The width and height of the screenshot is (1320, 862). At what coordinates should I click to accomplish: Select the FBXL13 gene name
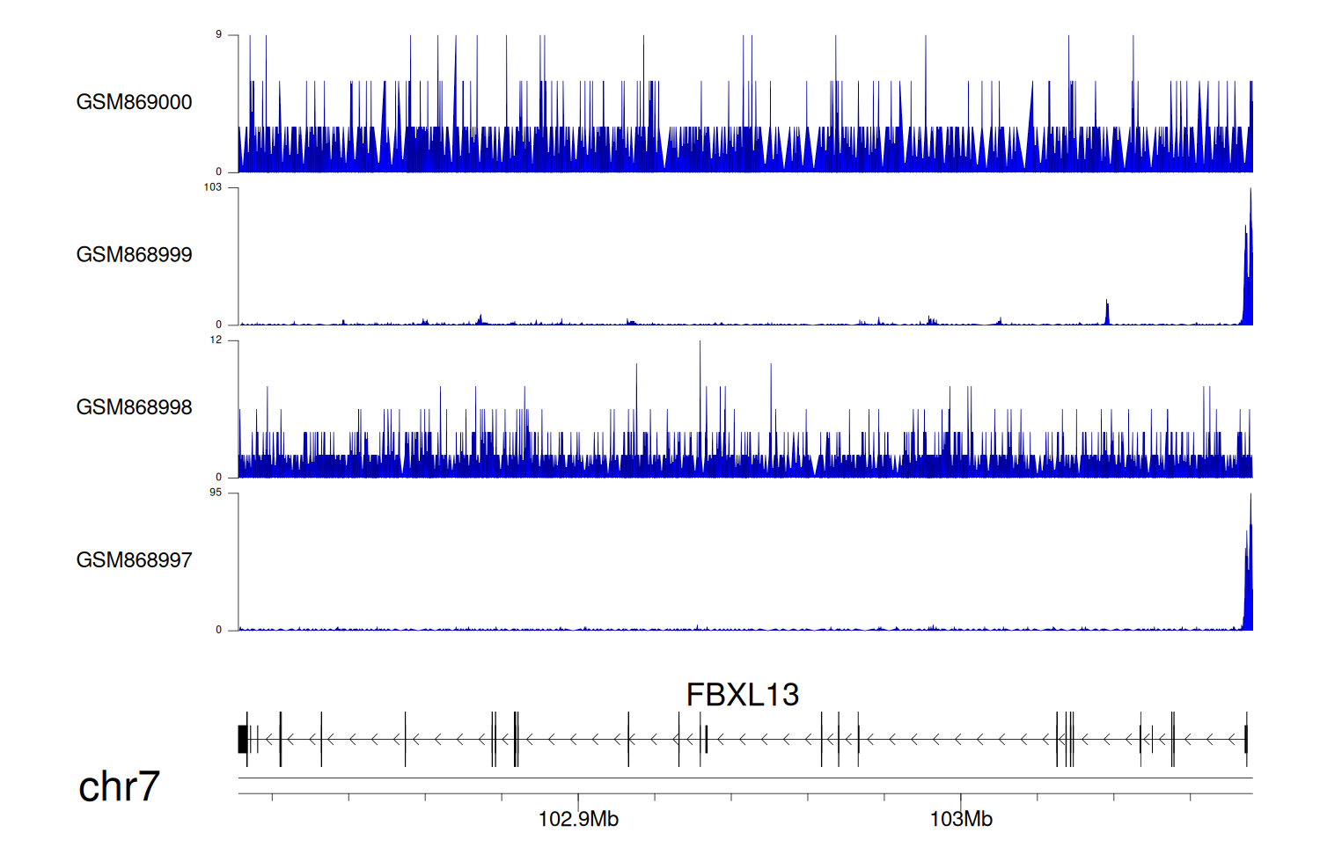[742, 695]
